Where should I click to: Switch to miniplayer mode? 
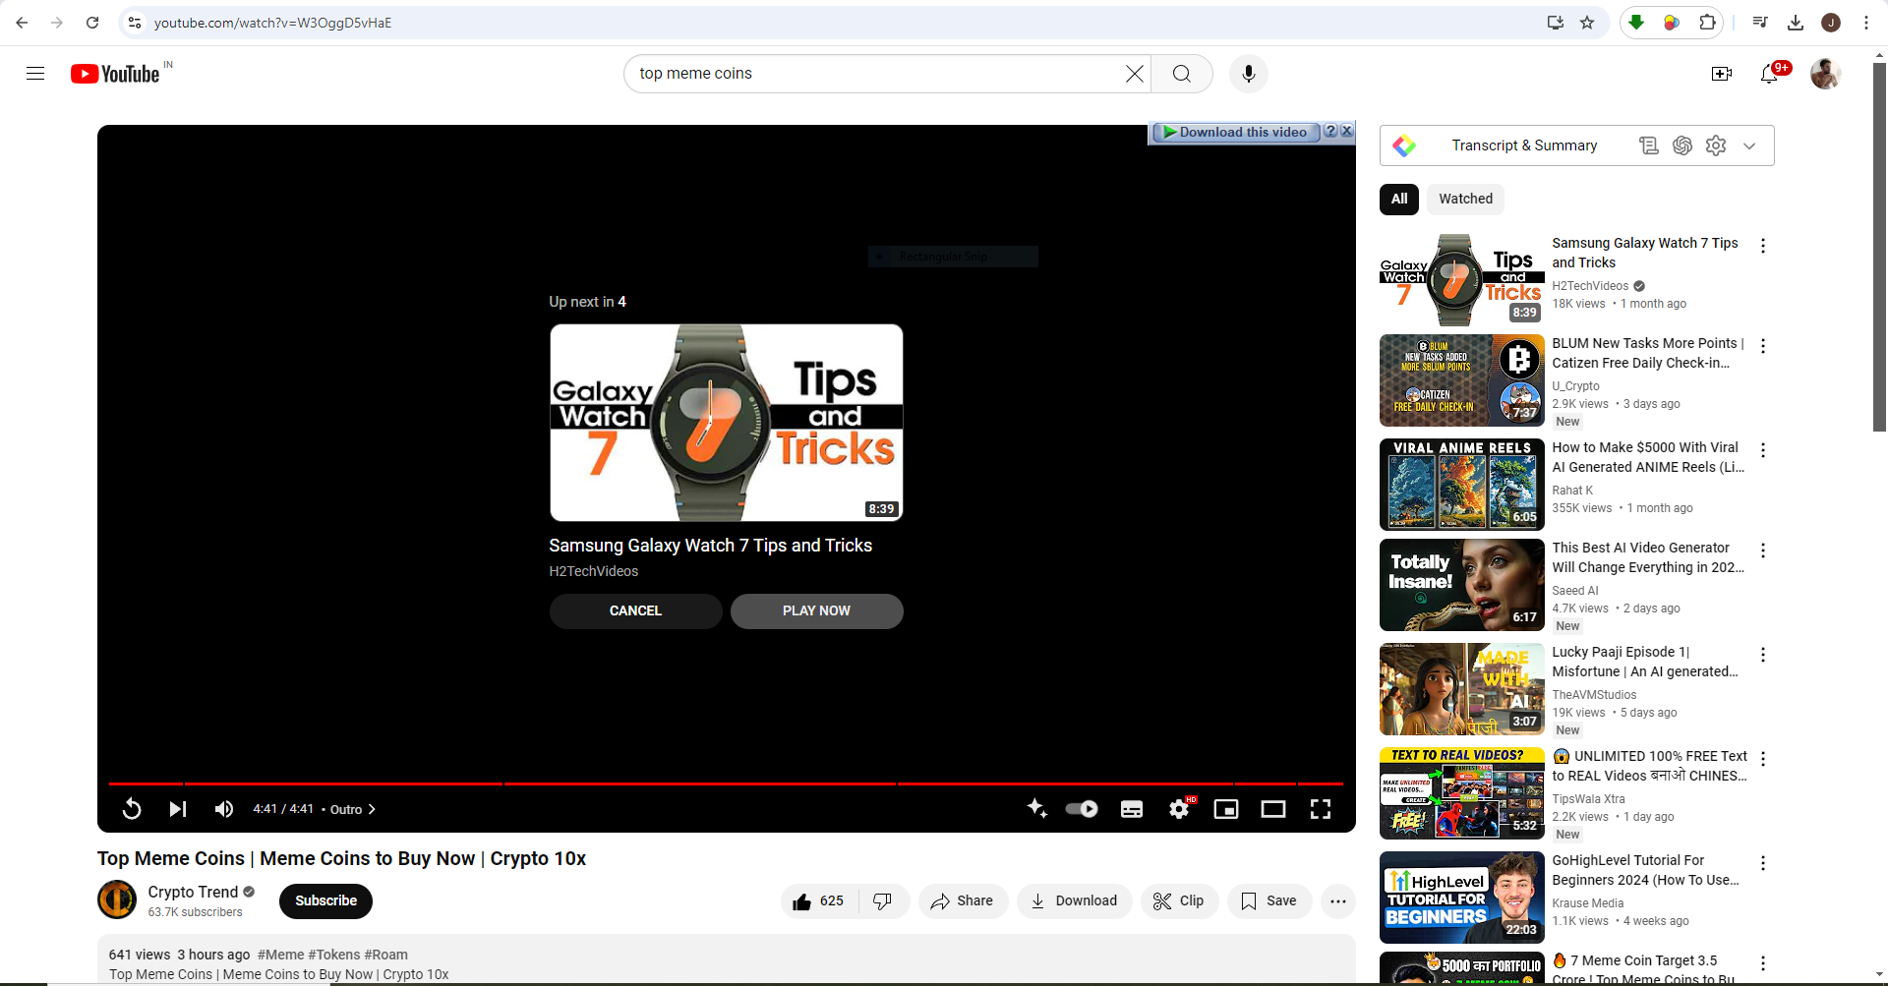(1226, 809)
